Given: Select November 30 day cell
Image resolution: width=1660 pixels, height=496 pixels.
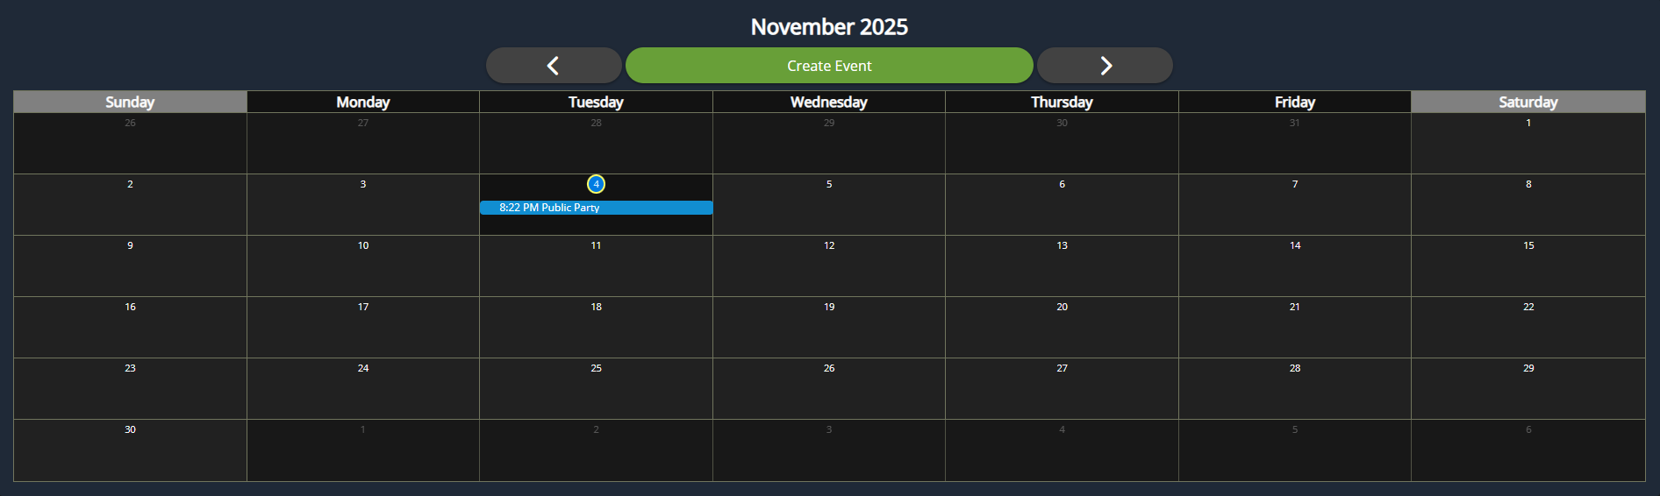Looking at the screenshot, I should [130, 450].
